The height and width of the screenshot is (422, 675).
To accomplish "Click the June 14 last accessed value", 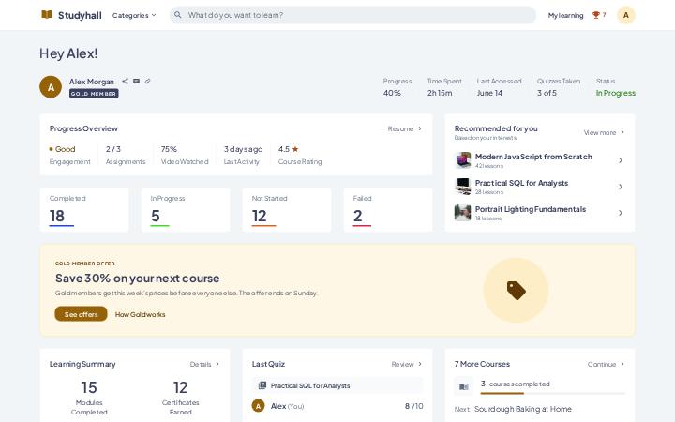I will pos(489,93).
